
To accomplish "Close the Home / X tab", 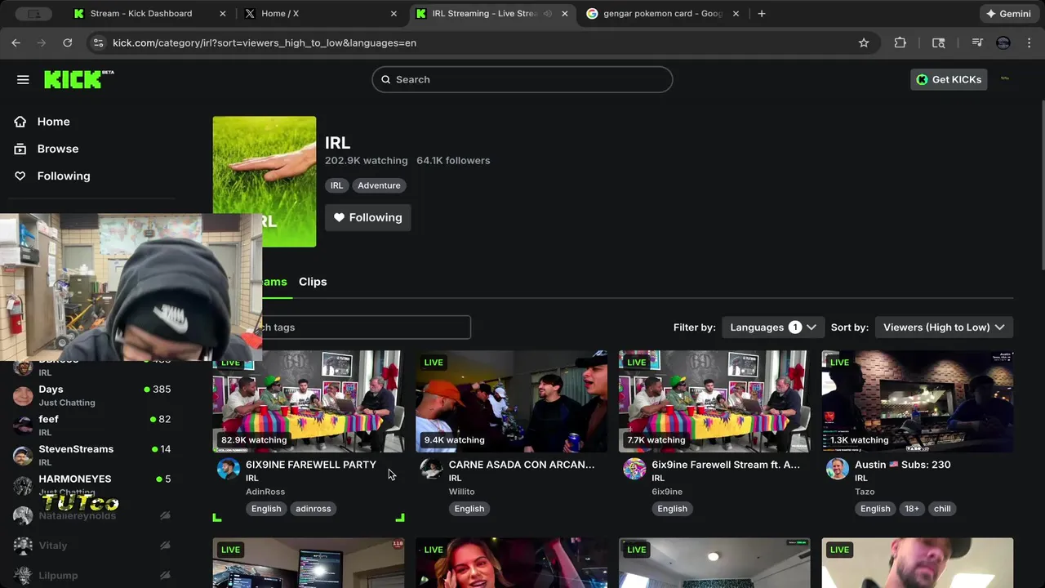I will click(394, 13).
